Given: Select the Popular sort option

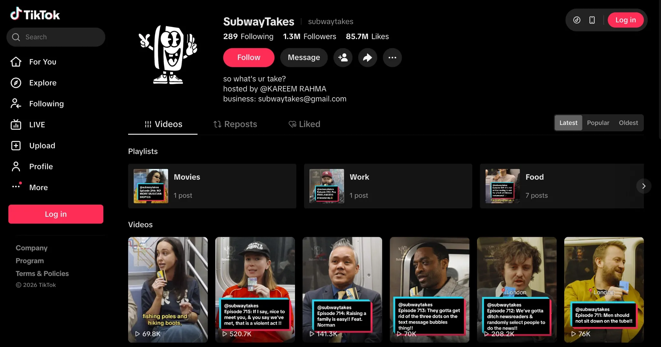Looking at the screenshot, I should [598, 123].
